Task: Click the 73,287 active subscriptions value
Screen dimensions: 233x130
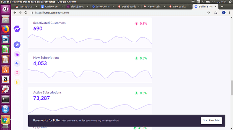Action: tap(42, 98)
